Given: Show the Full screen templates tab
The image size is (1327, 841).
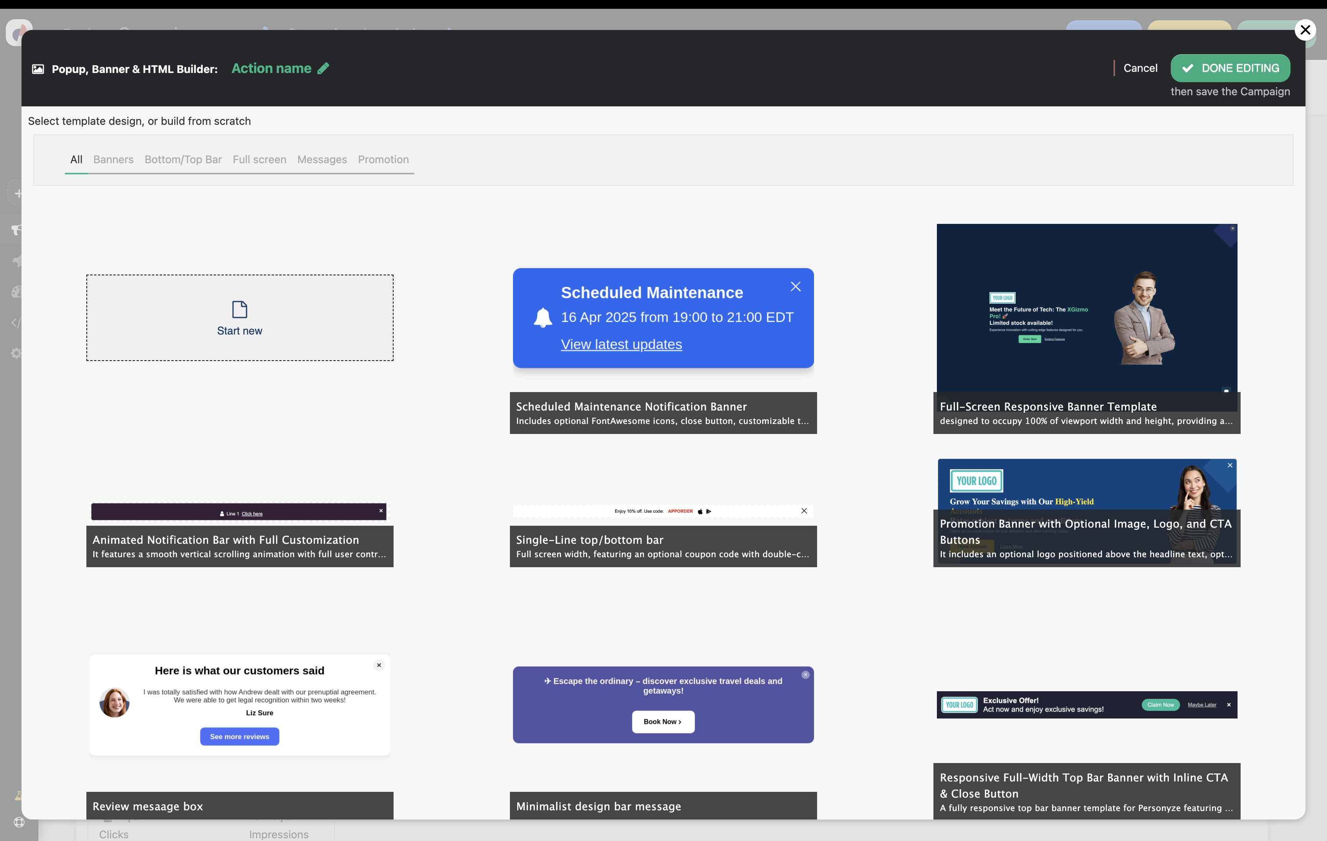Looking at the screenshot, I should coord(260,159).
